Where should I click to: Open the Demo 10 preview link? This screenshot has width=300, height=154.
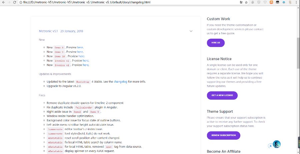tap(81, 56)
